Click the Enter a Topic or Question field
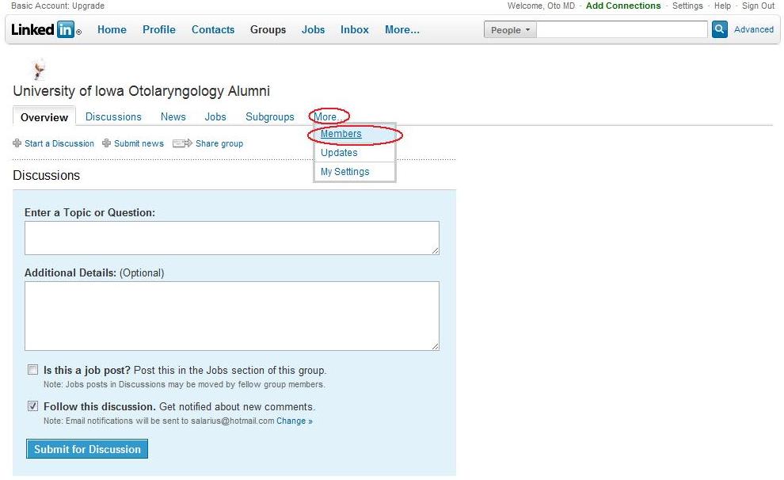 tap(232, 238)
